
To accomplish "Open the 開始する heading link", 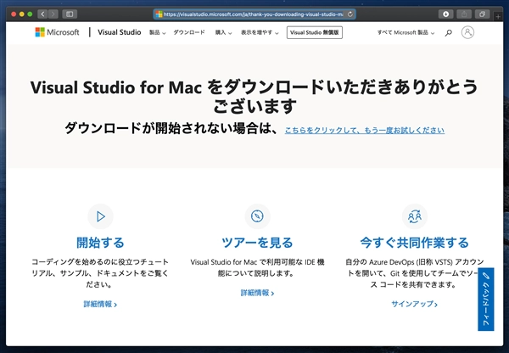I will coord(100,243).
